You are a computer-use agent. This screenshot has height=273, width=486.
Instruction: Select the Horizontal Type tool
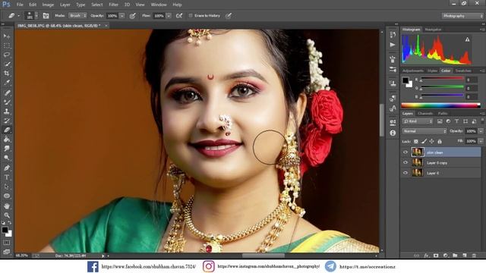pyautogui.click(x=7, y=177)
